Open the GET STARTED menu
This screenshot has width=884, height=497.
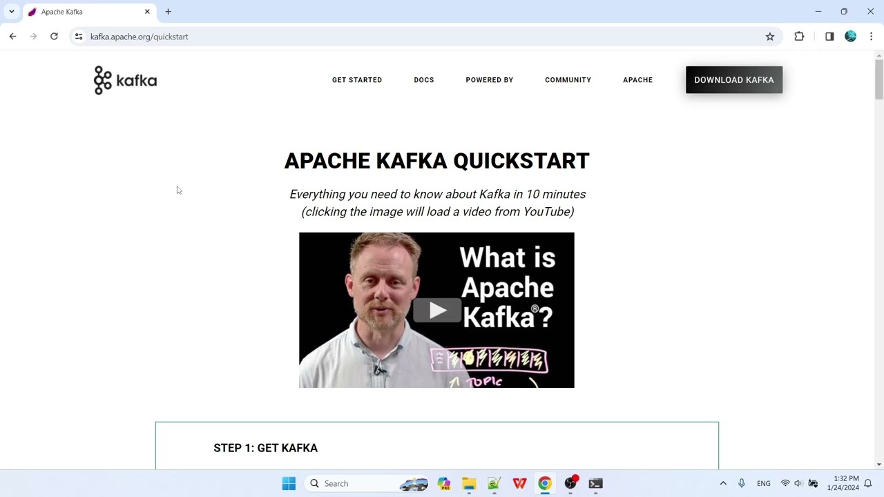[357, 80]
